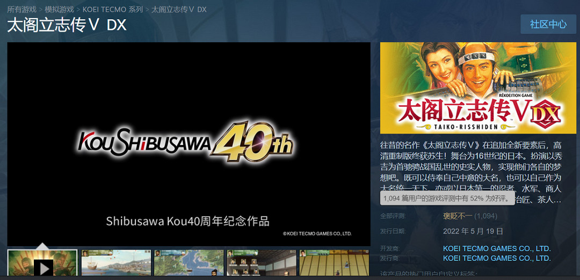Click the 2022 年 5 月 19 日 release date
Viewport: 580px width, 280px height.
473,231
